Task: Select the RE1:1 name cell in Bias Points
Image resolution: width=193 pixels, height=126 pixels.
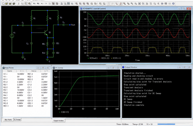Action: pyautogui.click(x=6, y=106)
